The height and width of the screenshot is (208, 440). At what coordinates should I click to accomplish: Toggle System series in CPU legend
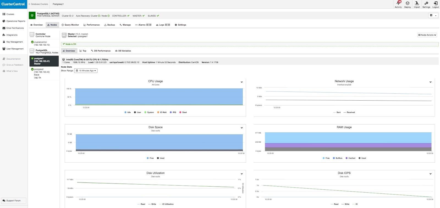coord(149,112)
